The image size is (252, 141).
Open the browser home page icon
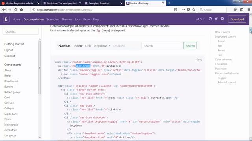pos(22,9)
